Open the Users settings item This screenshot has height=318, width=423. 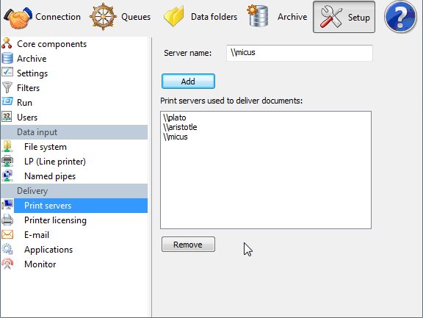click(27, 118)
